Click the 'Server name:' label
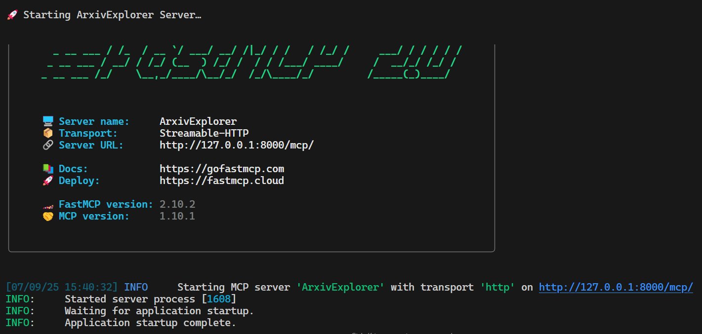702x334 pixels. 94,121
